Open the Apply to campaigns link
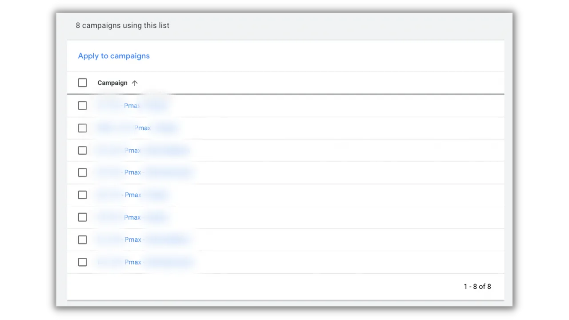Screen dimensions: 569x320 [114, 56]
